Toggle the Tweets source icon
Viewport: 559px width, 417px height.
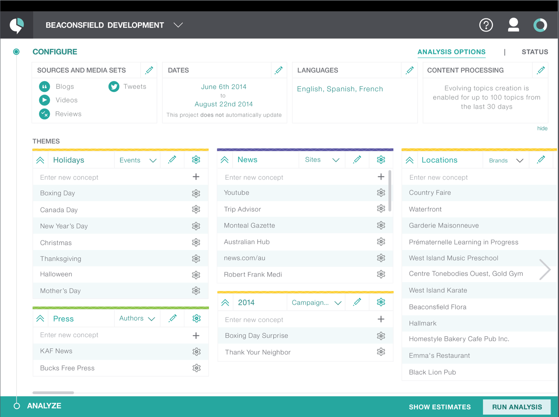114,86
